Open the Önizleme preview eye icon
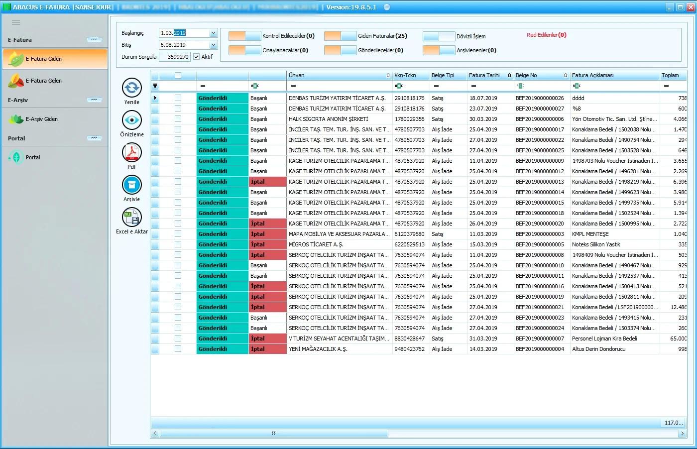Viewport: 697px width, 449px height. 132,120
